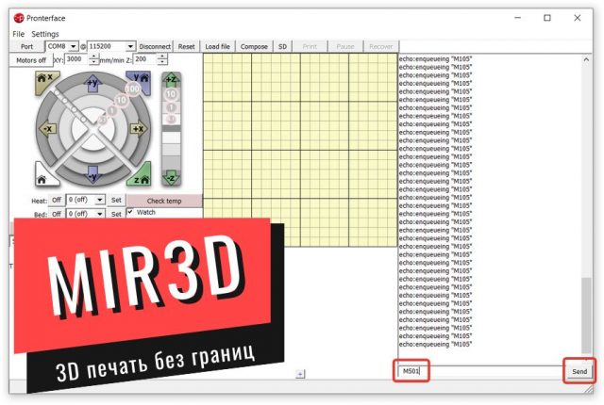The width and height of the screenshot is (604, 405).
Task: Select the 10 mm step on XY dial
Action: [x=122, y=100]
